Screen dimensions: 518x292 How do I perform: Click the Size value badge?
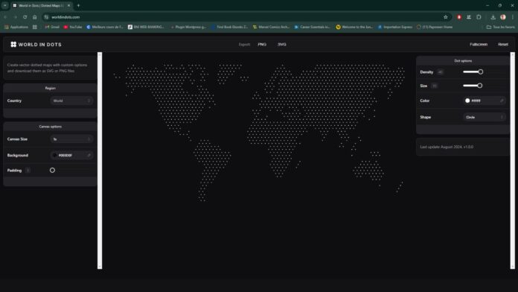point(435,86)
